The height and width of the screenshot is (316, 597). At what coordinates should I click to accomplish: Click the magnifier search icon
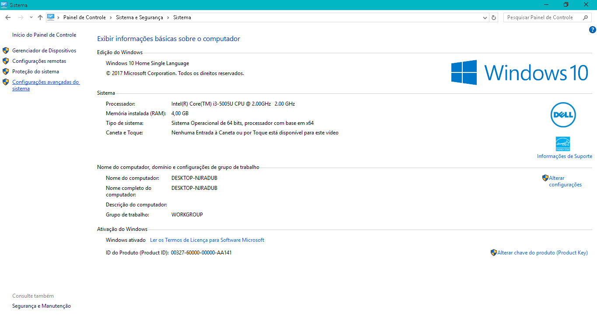(586, 17)
